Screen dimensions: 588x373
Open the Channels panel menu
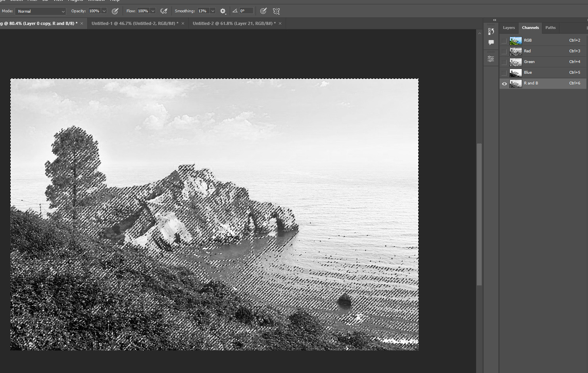pyautogui.click(x=586, y=28)
